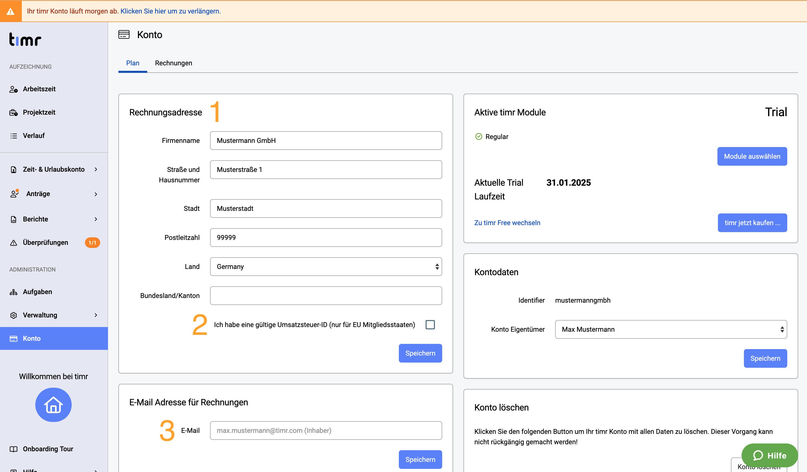
Task: Click the Verwaltung gear icon
Action: pyautogui.click(x=14, y=315)
